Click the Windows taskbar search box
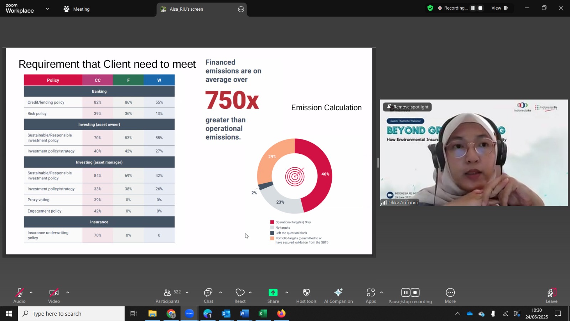Viewport: 570px width, 321px height. (x=71, y=314)
